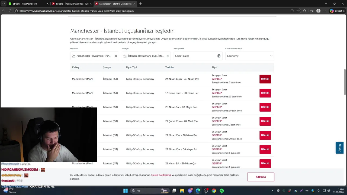
Task: Click the 27 Şubat Cum - 04 Mart Çar dates
Action: point(182,121)
